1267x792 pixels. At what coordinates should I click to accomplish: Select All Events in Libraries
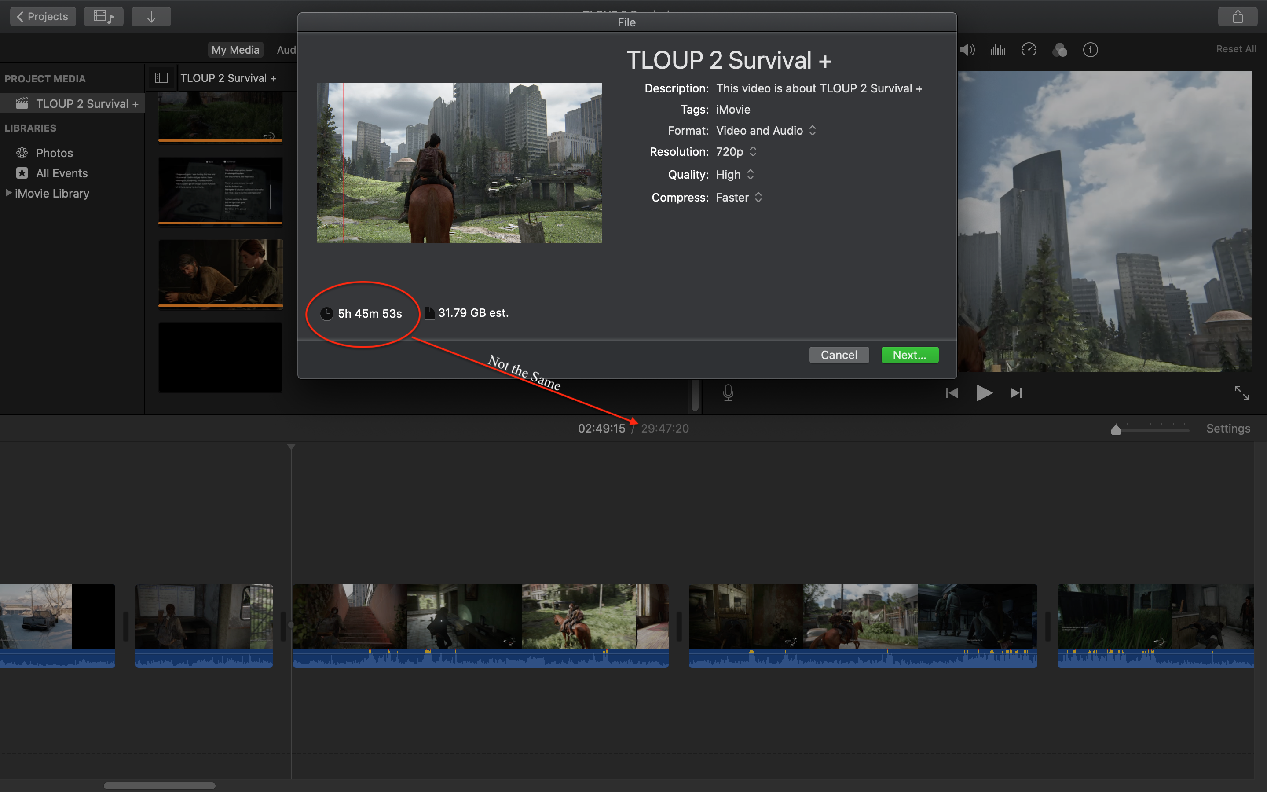[x=61, y=173]
